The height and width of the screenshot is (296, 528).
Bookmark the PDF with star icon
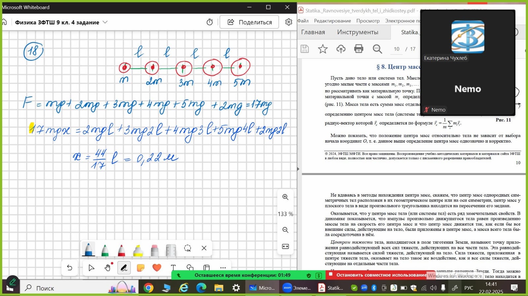coord(323,49)
